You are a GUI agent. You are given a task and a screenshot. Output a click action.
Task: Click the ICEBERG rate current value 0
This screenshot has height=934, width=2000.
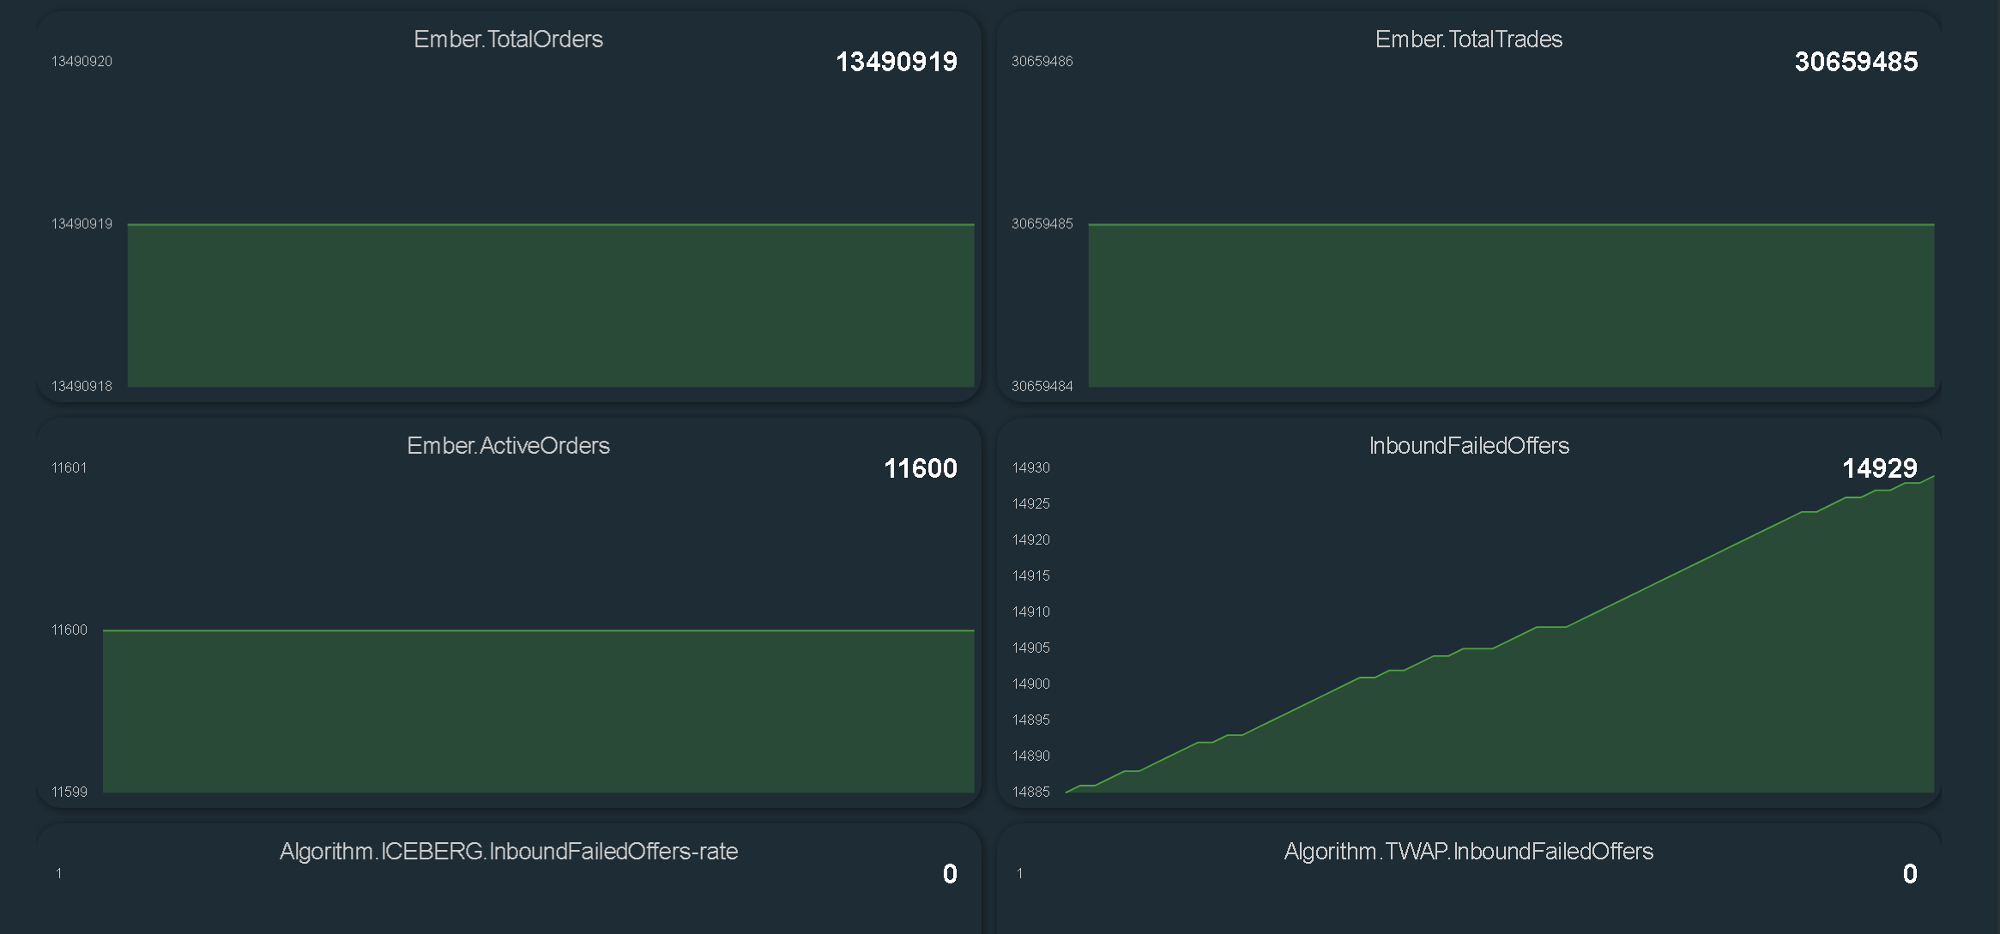click(950, 874)
